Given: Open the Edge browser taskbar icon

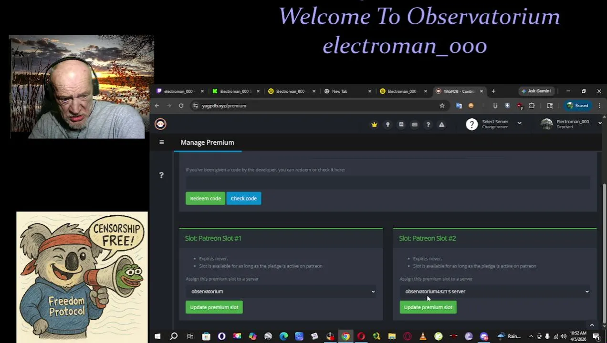Looking at the screenshot, I should pyautogui.click(x=283, y=336).
